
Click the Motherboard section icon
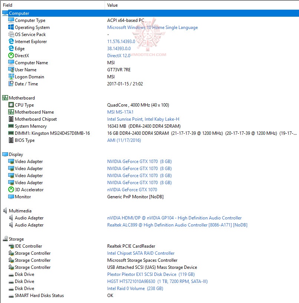[x=5, y=98]
